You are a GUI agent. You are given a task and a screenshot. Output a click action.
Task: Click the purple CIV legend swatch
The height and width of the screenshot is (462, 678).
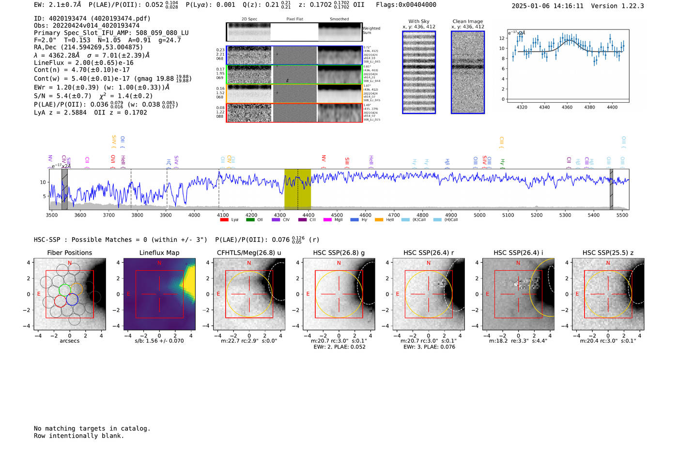pos(276,220)
